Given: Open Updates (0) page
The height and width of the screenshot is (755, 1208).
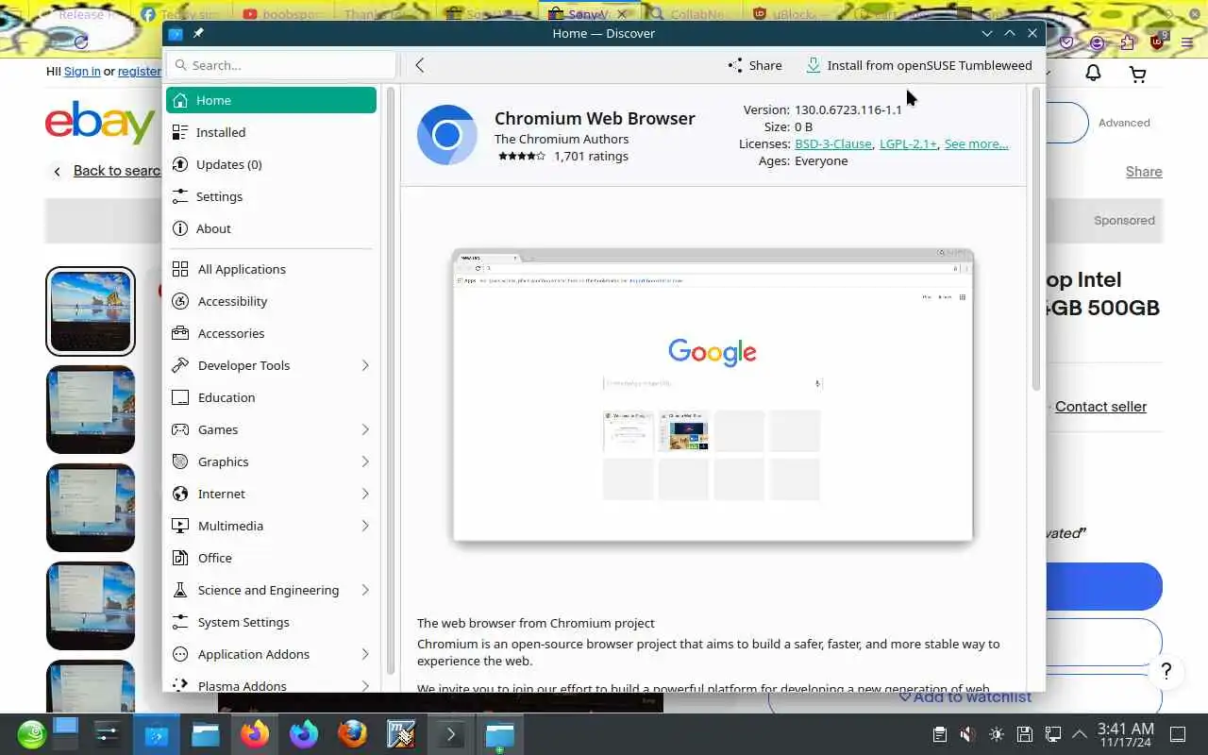Looking at the screenshot, I should [271, 164].
